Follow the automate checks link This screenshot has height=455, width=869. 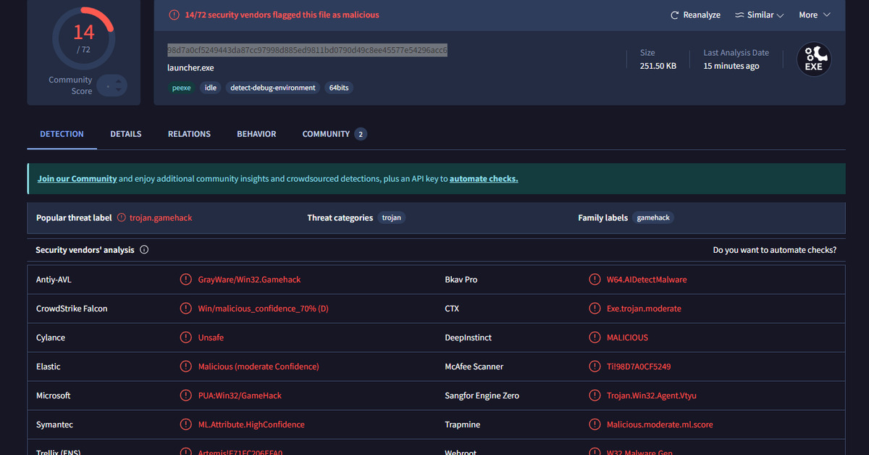click(x=484, y=179)
